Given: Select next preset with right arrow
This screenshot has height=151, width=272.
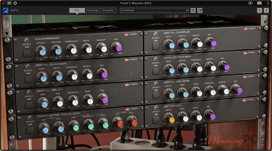Looking at the screenshot, I should 187,10.
